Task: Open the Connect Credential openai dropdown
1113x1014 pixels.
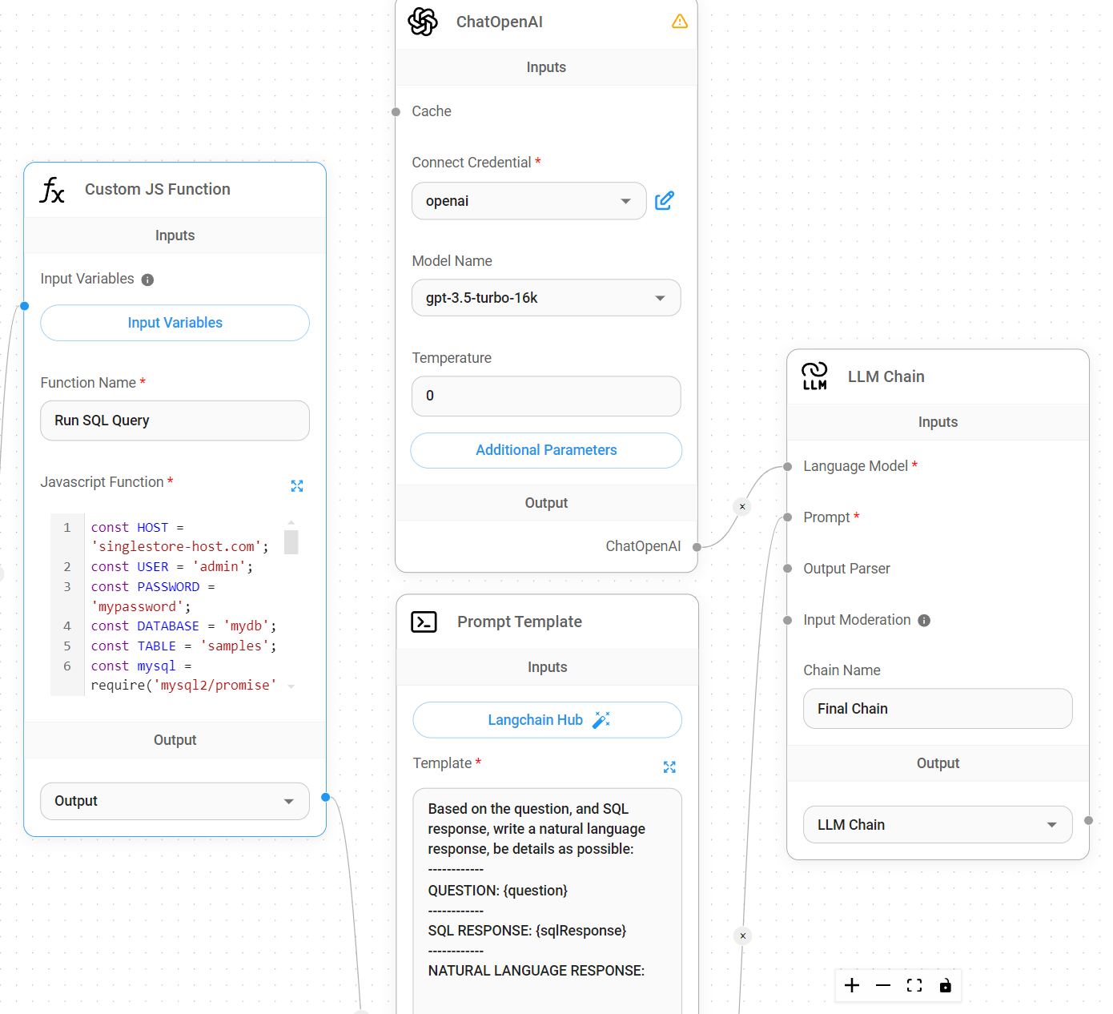Action: pos(528,201)
